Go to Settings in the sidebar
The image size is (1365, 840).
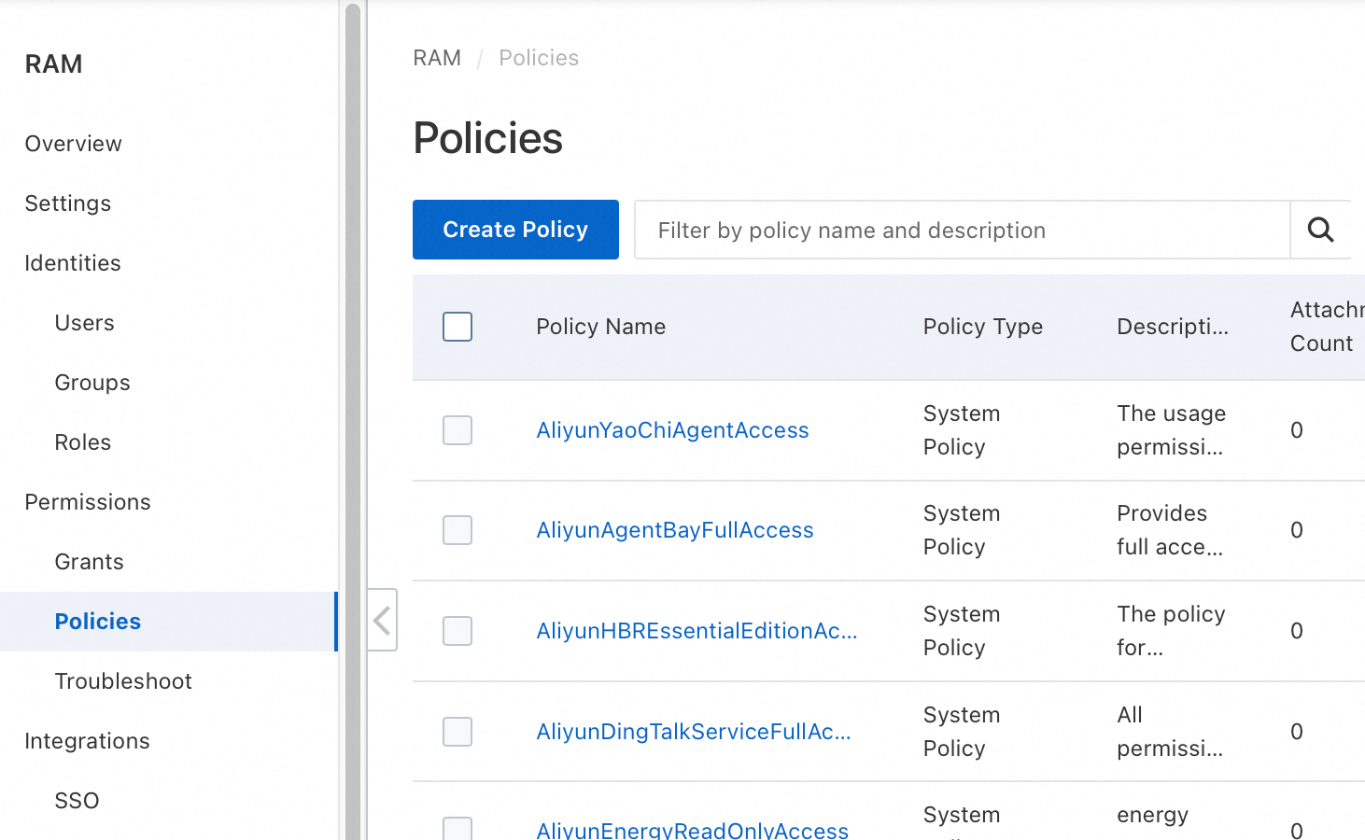click(x=68, y=203)
